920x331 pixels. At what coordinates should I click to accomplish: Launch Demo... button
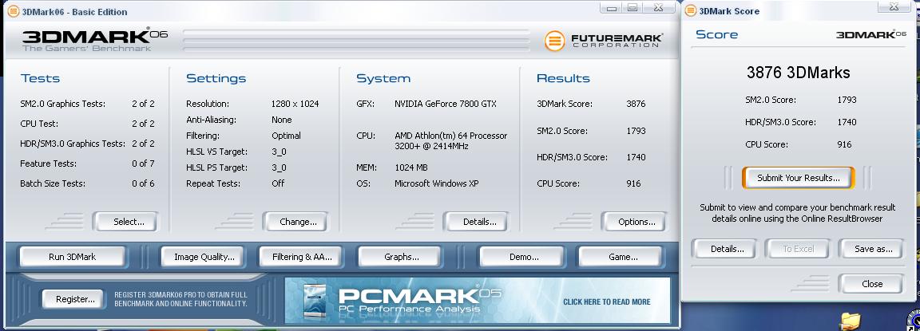pyautogui.click(x=524, y=257)
